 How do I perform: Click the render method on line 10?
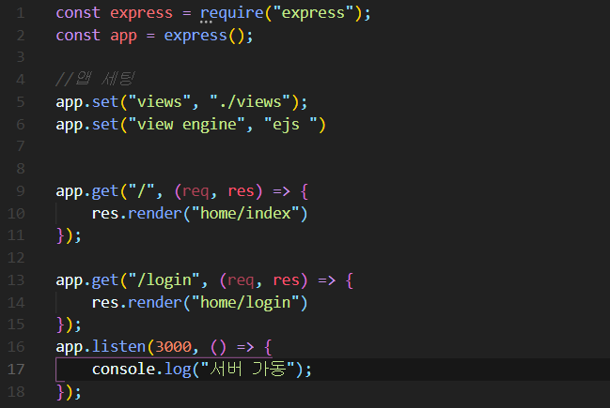(155, 214)
